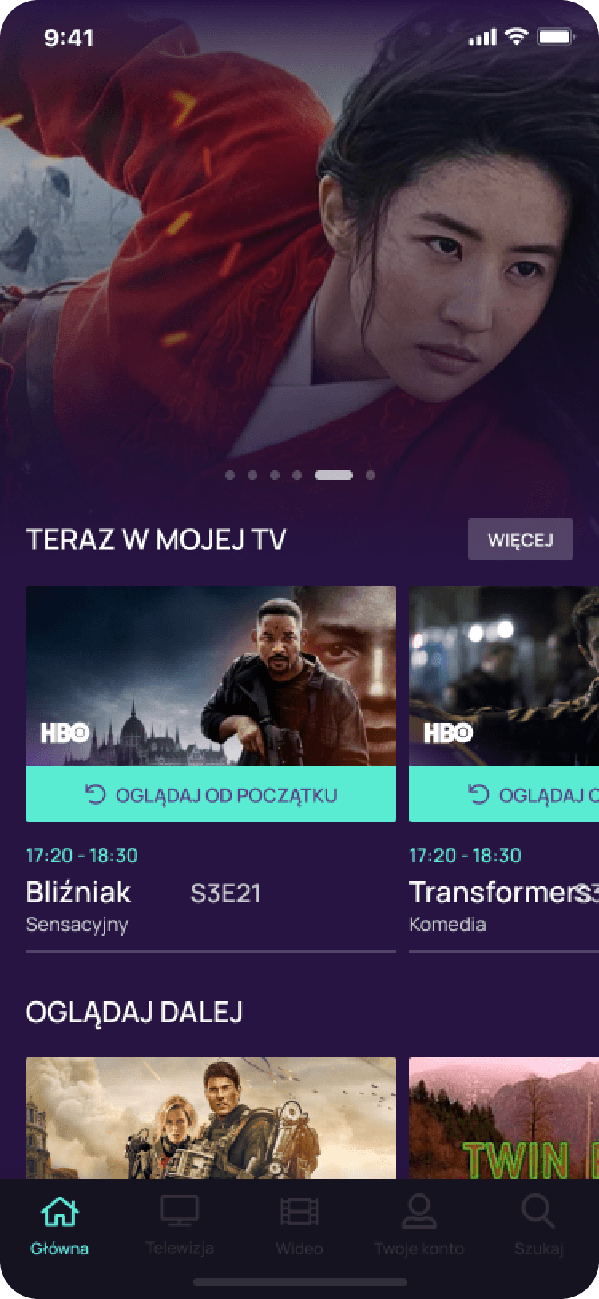Open the Twoje konto profile icon
599x1299 pixels.
tap(419, 1212)
